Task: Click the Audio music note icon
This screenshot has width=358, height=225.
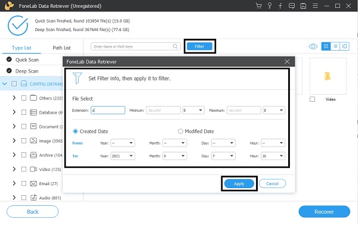Action: tap(33, 198)
